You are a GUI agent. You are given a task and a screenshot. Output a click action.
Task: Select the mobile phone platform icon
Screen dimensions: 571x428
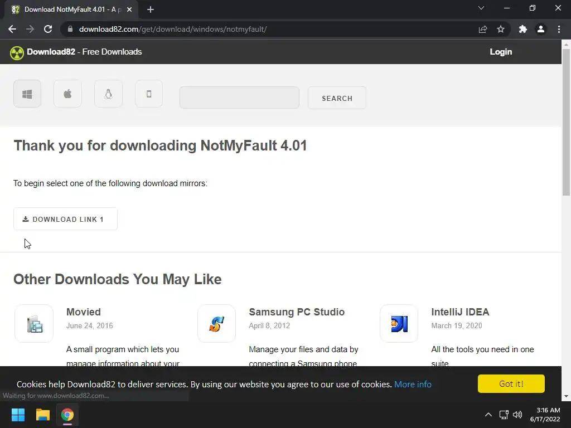pos(149,94)
